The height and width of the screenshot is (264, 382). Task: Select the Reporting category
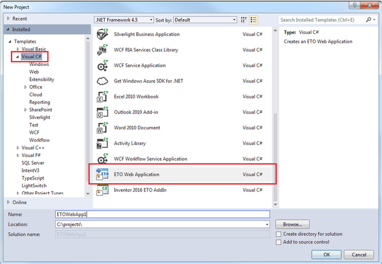point(40,102)
